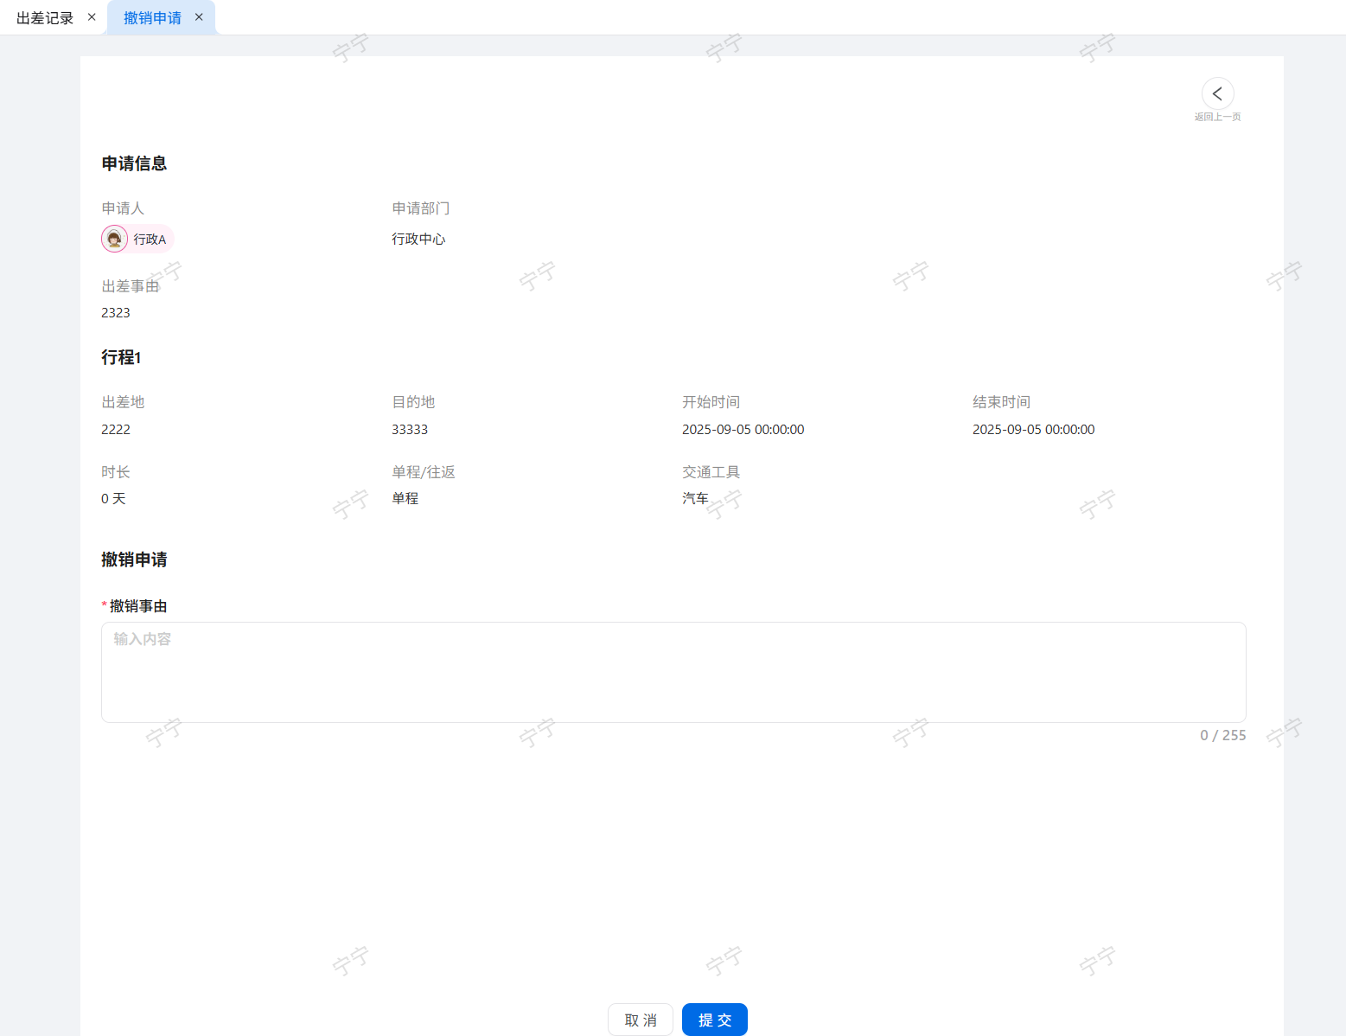Click the 行政A avatar picture

pyautogui.click(x=114, y=239)
